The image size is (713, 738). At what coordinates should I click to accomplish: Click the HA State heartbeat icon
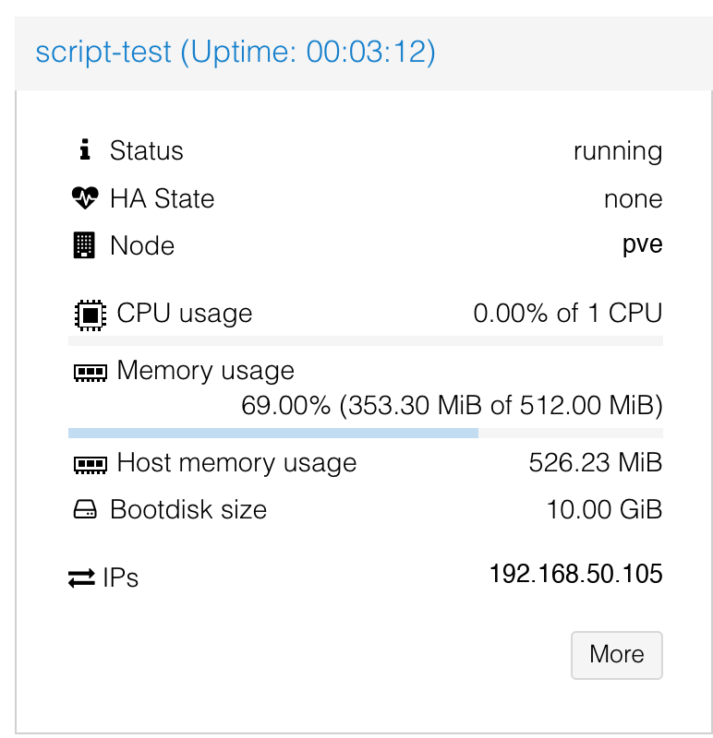(85, 197)
